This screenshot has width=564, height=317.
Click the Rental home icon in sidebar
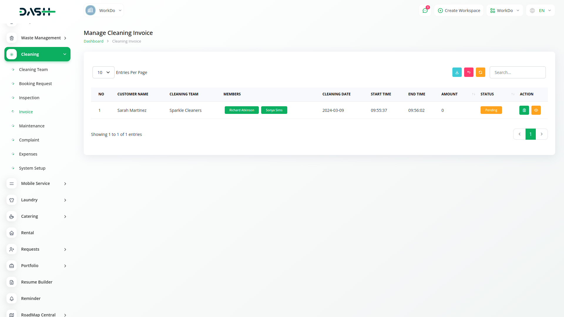coord(12,233)
